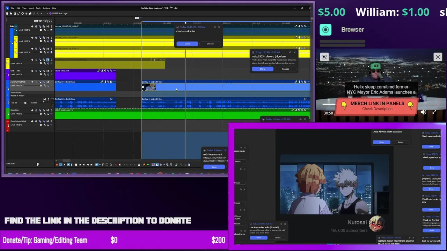Select the Envelope Edit tool
This screenshot has width=447, height=251.
103,165
